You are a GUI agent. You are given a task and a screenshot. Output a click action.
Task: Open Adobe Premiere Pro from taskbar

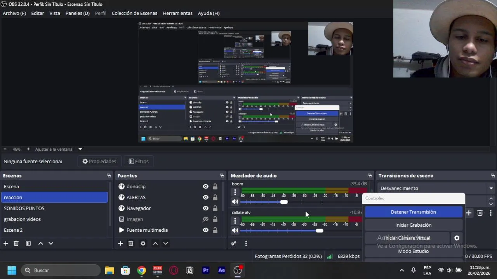point(206,270)
